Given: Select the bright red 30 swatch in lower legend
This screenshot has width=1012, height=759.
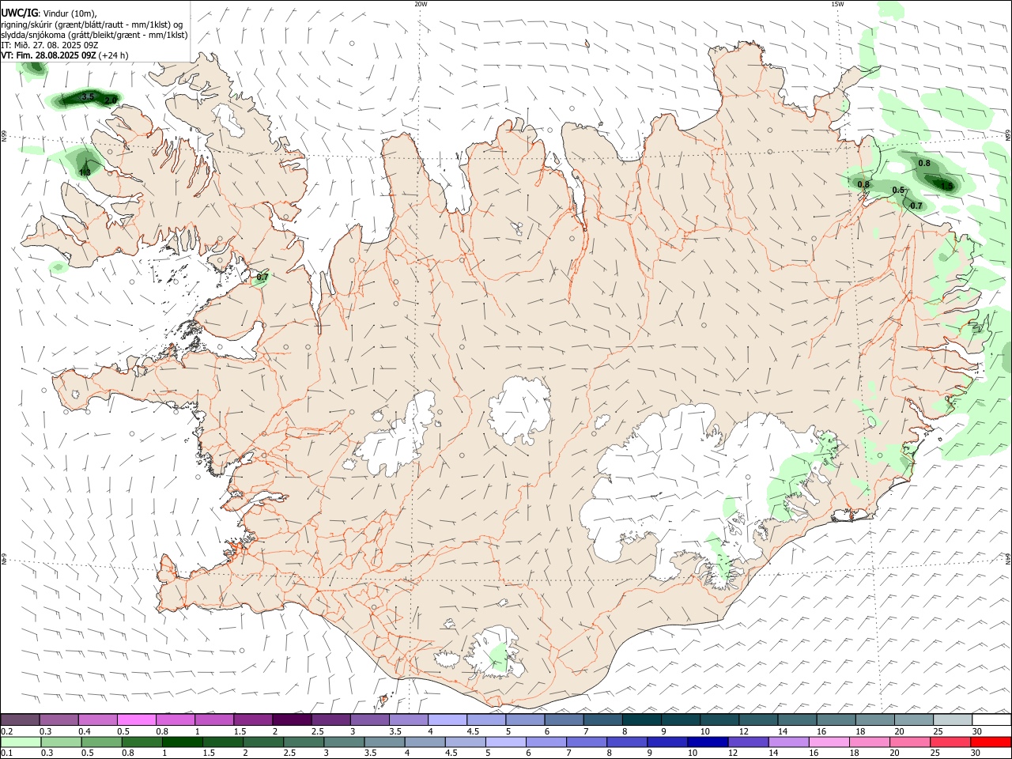Looking at the screenshot, I should (990, 742).
